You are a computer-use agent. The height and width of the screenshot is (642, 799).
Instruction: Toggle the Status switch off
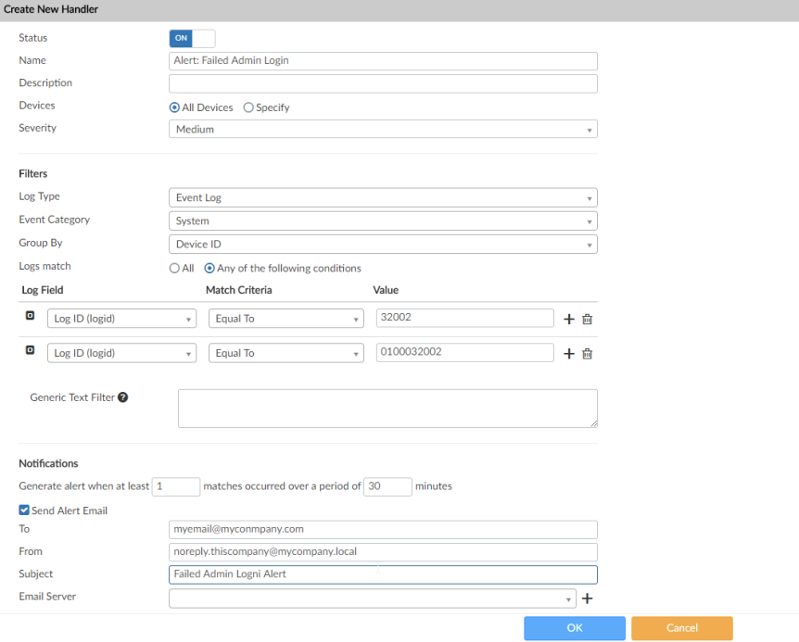[x=192, y=38]
